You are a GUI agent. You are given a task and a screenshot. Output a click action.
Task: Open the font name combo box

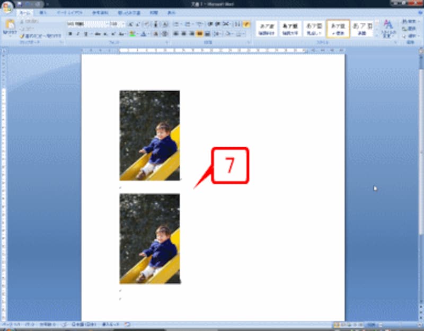click(x=88, y=24)
